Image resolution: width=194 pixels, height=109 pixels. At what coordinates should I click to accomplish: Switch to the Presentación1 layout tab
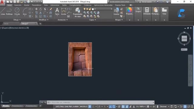point(18,106)
